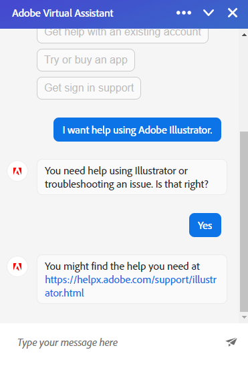Choose Get sign in support
The height and width of the screenshot is (380, 248).
coord(89,88)
